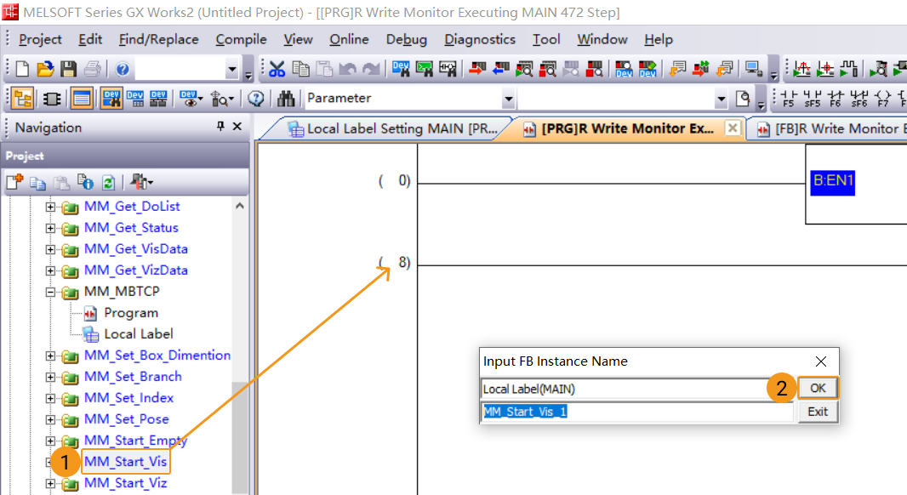The width and height of the screenshot is (907, 495).
Task: Open Instruction search binoculars icon
Action: [424, 69]
